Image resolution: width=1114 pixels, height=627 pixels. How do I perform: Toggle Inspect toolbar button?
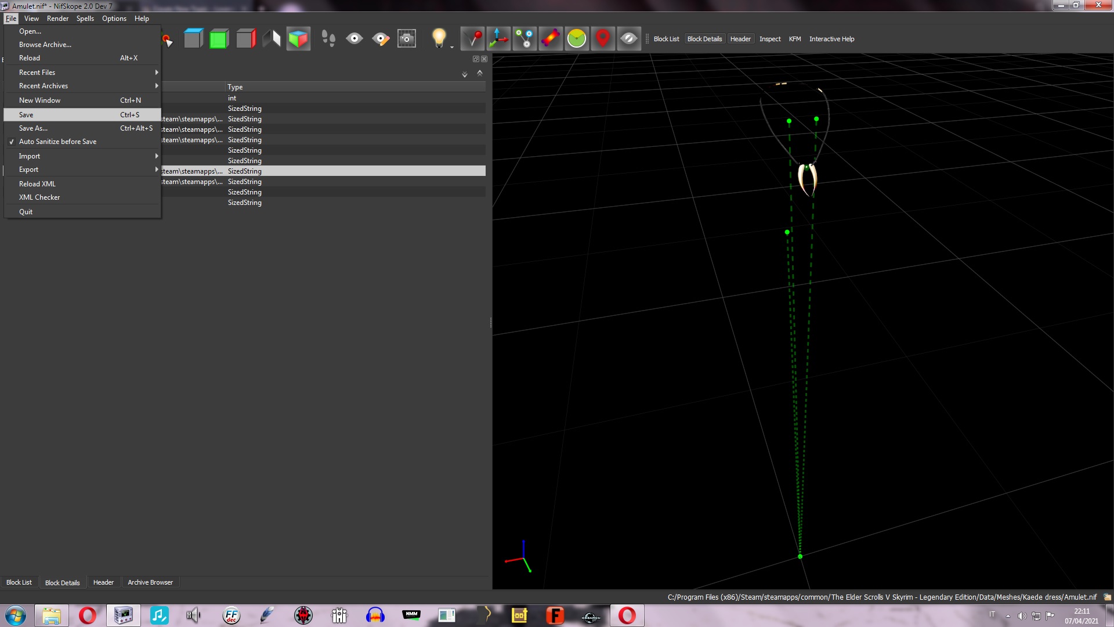pyautogui.click(x=770, y=39)
